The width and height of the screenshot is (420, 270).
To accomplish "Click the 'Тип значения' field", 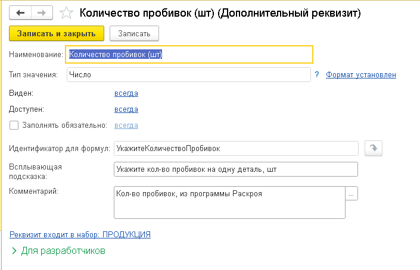I will click(188, 74).
